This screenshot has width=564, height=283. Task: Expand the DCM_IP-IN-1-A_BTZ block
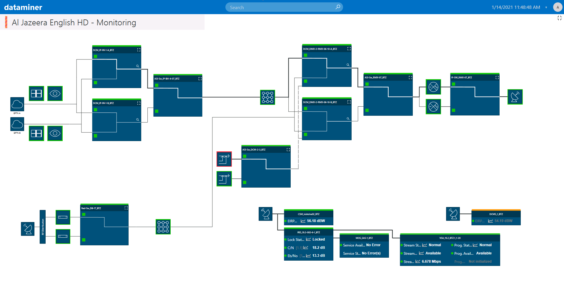[x=139, y=50]
